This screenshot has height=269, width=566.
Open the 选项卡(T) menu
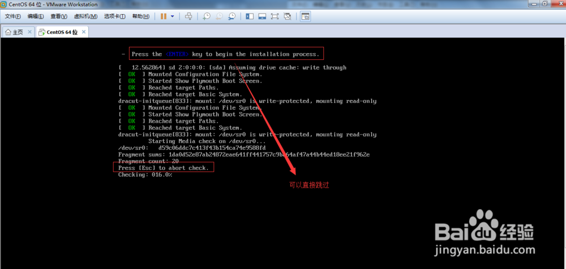[x=115, y=16]
